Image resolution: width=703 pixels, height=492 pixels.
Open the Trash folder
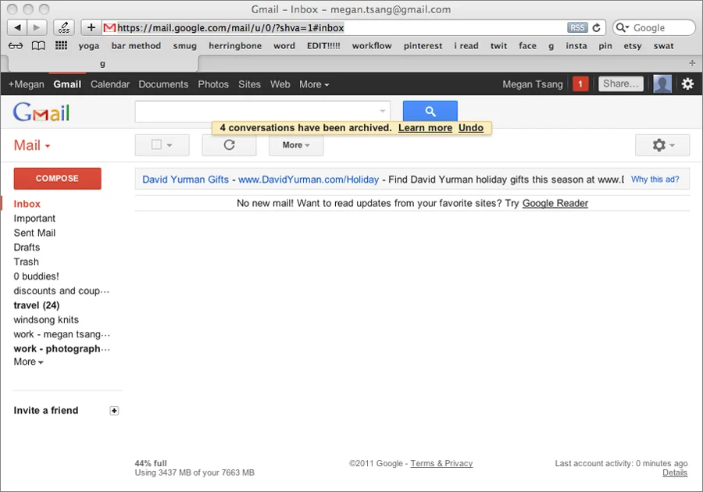coord(26,262)
